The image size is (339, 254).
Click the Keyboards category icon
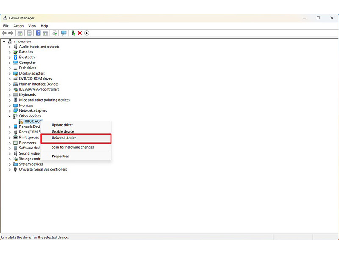(x=15, y=94)
